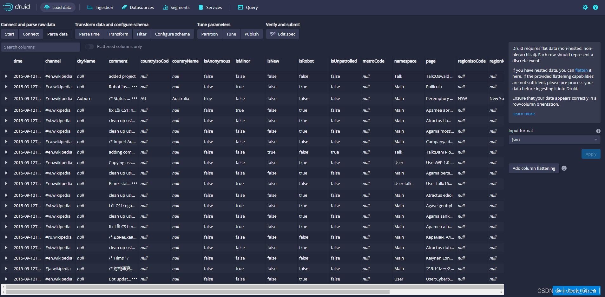The height and width of the screenshot is (297, 605).
Task: Click the countryName column header
Action: (x=185, y=61)
